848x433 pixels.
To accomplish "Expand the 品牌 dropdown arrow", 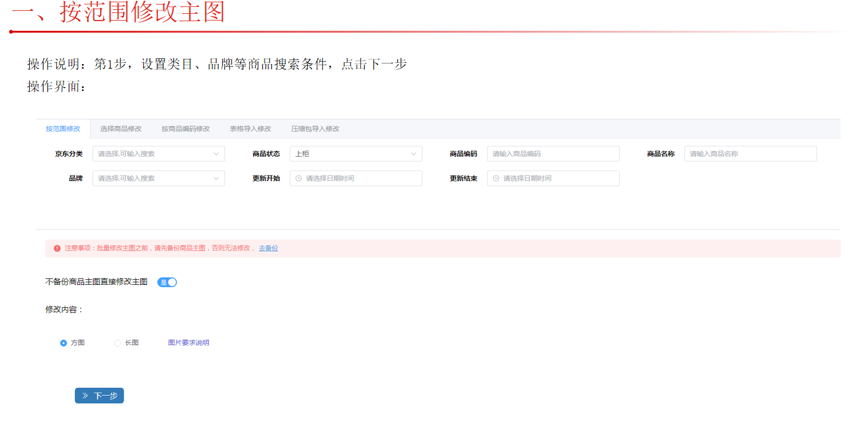I will (216, 178).
